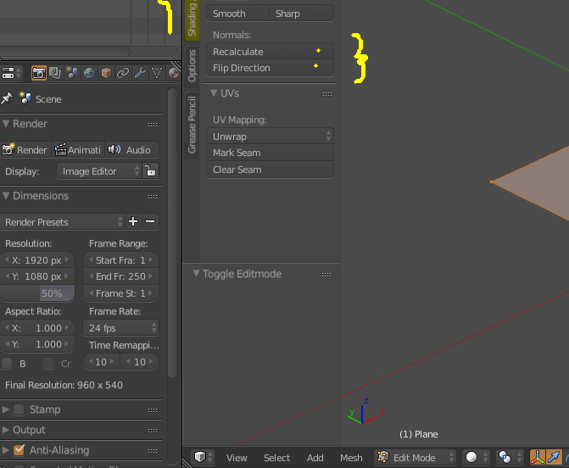Click the 50% resolution percentage slider

(x=37, y=293)
